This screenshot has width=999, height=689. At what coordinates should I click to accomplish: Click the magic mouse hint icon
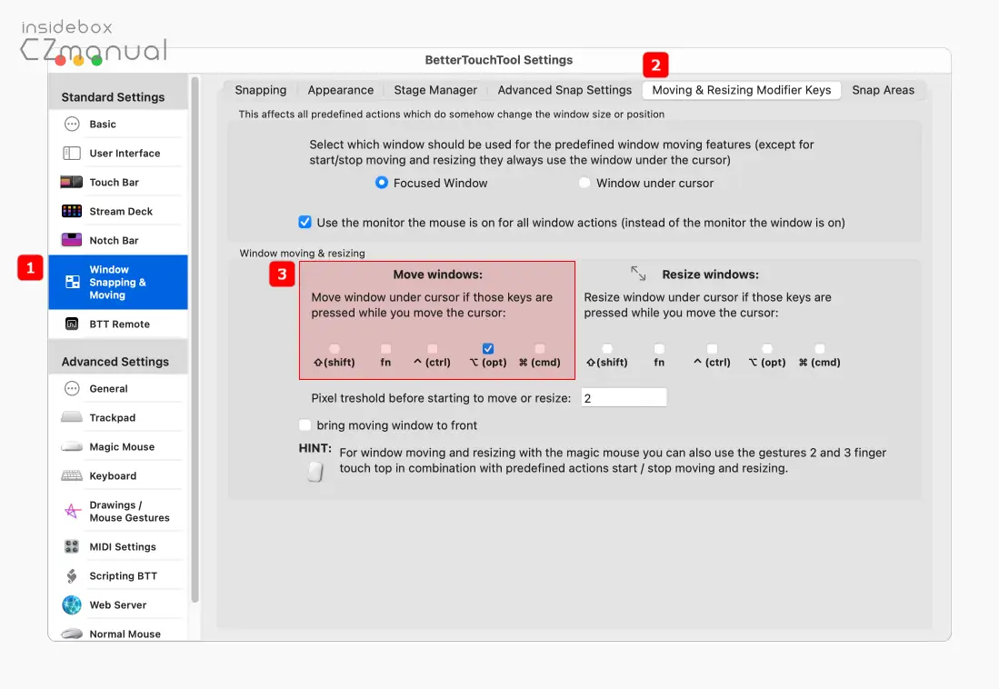[x=315, y=472]
